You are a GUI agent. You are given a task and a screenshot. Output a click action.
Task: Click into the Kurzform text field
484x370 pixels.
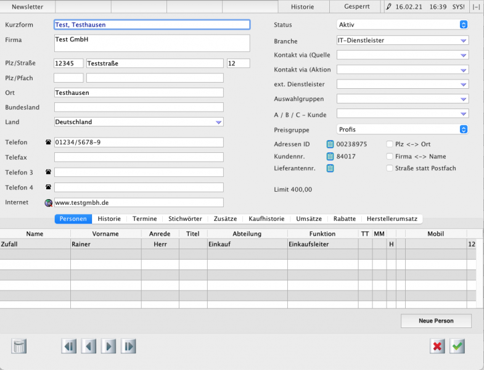(x=152, y=25)
